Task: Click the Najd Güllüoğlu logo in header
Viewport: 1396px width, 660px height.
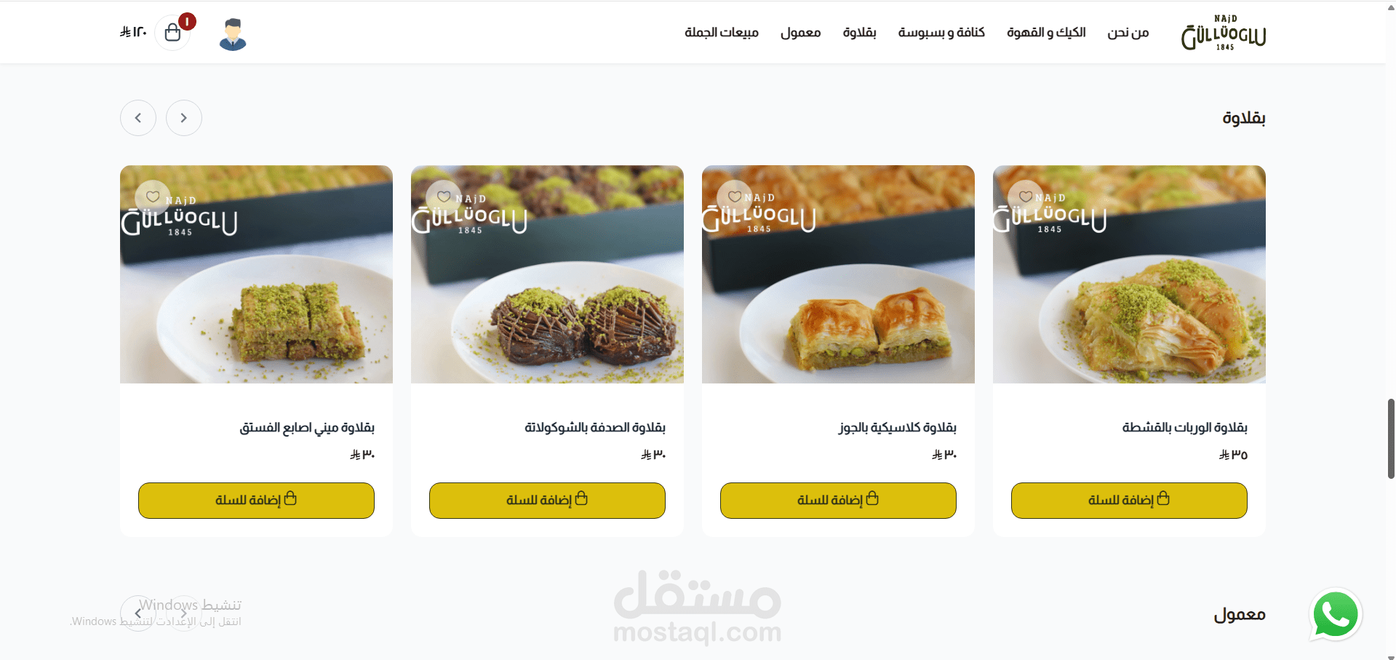Action: (x=1224, y=33)
